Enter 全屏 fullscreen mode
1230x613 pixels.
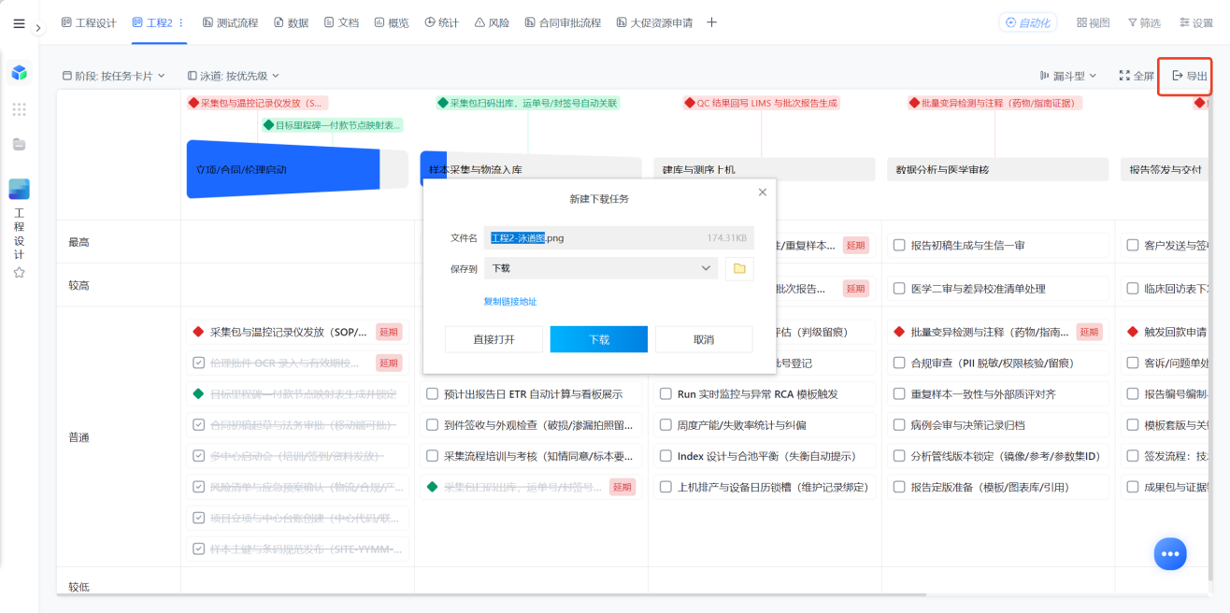coord(1136,76)
